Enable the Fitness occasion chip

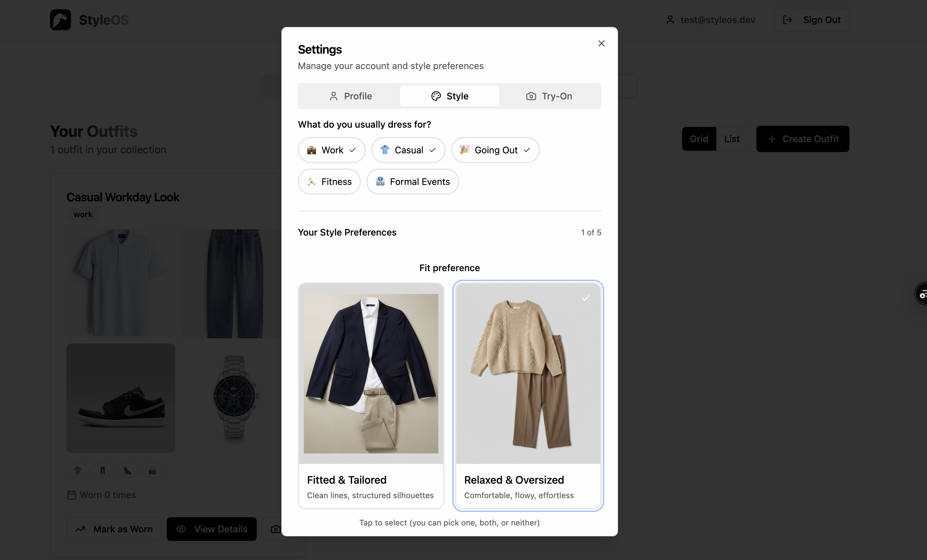click(329, 182)
